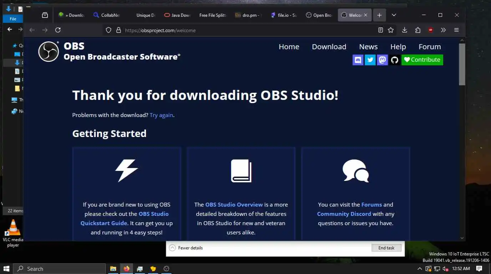
Task: Open File Explorer from the taskbar
Action: click(113, 269)
